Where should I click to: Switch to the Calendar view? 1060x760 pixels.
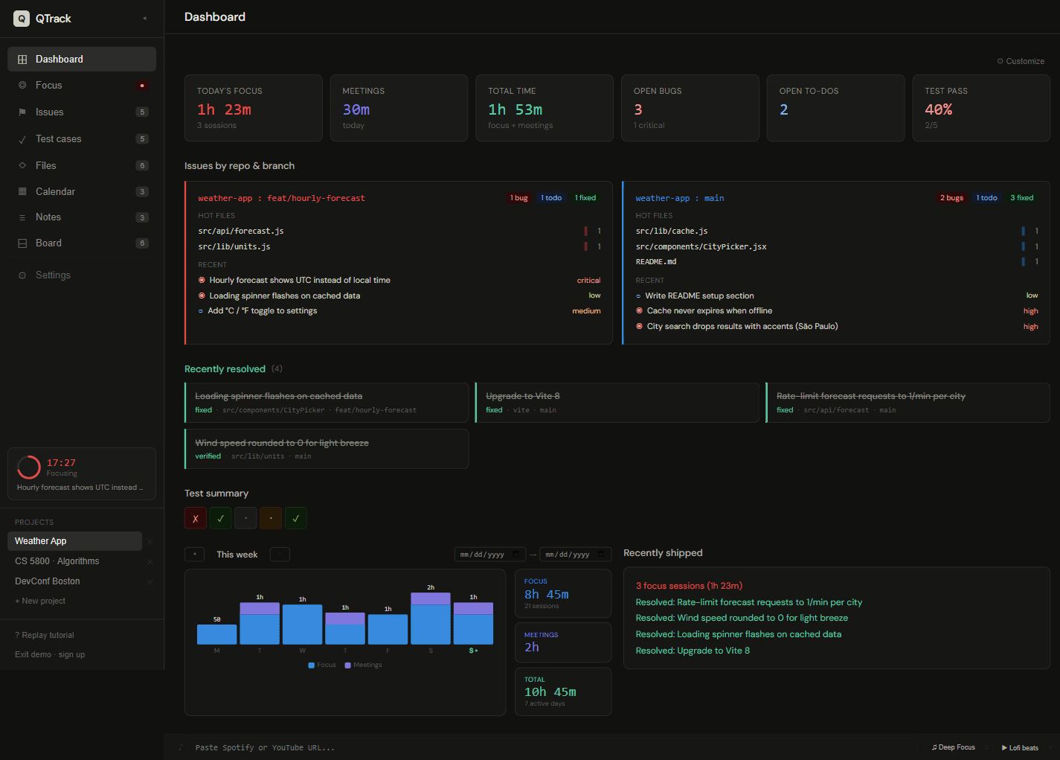click(x=82, y=191)
